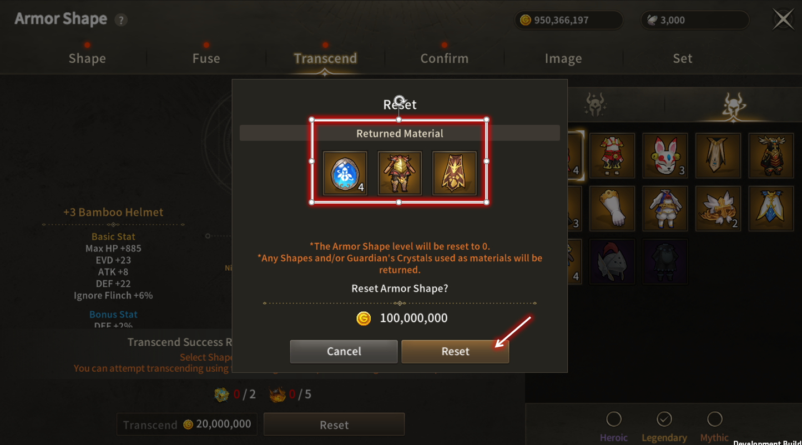The height and width of the screenshot is (445, 802).
Task: Select the white flower ornament shape item
Action: click(718, 209)
